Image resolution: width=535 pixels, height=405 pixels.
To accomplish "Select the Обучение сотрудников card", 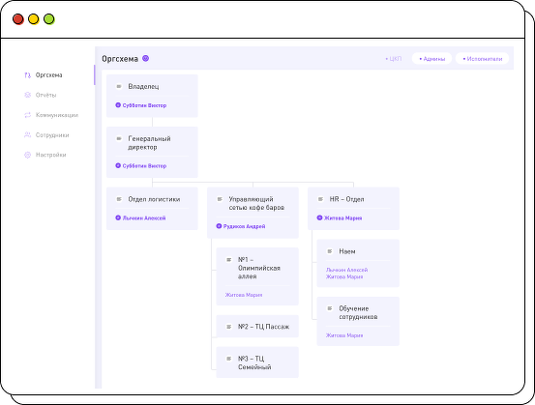I will [358, 321].
